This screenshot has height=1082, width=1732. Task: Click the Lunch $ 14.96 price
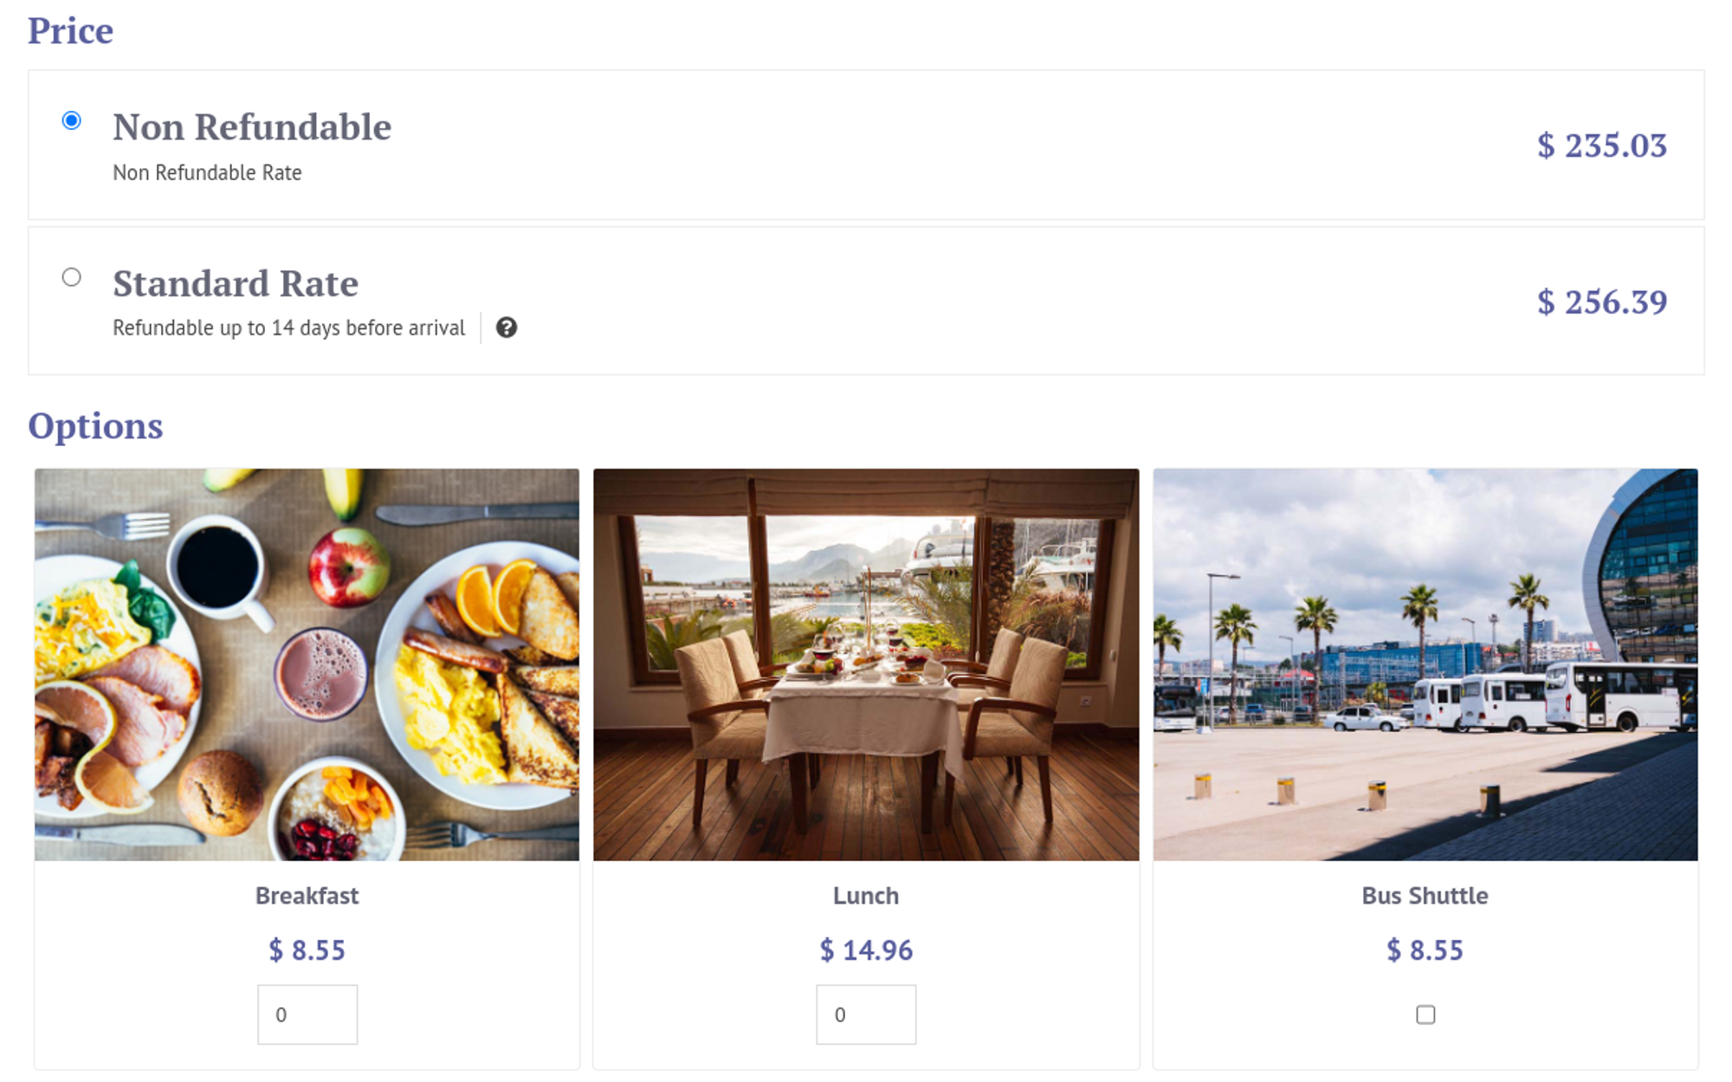(866, 950)
